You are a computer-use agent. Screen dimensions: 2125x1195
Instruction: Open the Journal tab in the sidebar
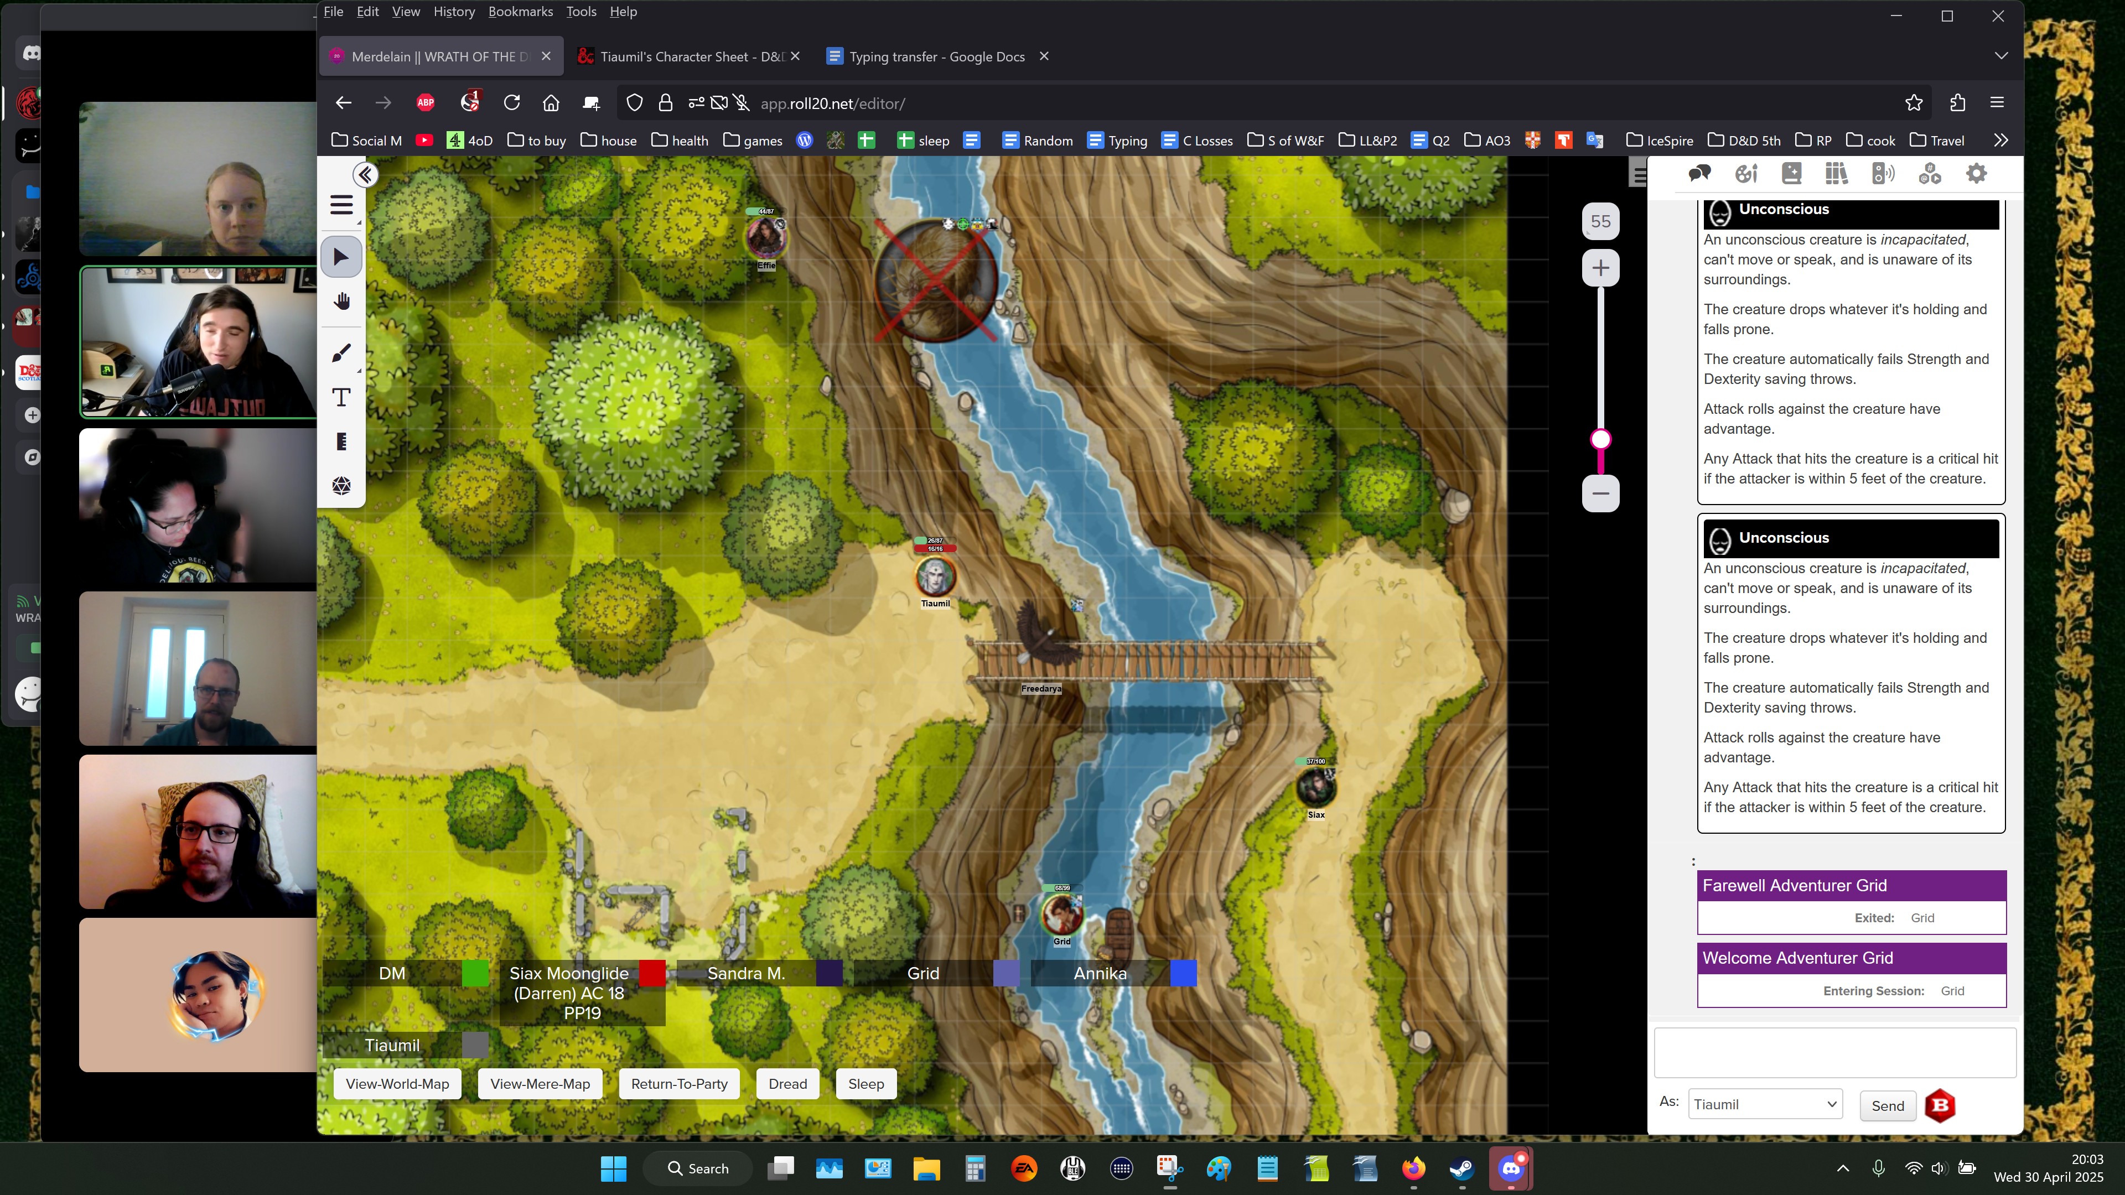[x=1791, y=173]
